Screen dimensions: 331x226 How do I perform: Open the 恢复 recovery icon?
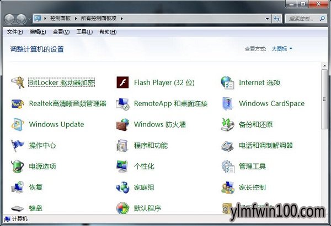pos(18,188)
